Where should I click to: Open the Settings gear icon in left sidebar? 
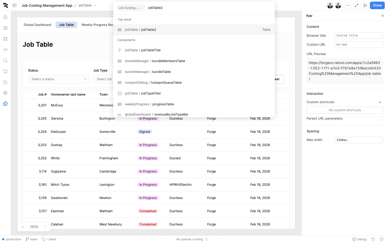coord(5,93)
